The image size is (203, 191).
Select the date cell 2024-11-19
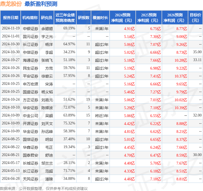coord(11,28)
